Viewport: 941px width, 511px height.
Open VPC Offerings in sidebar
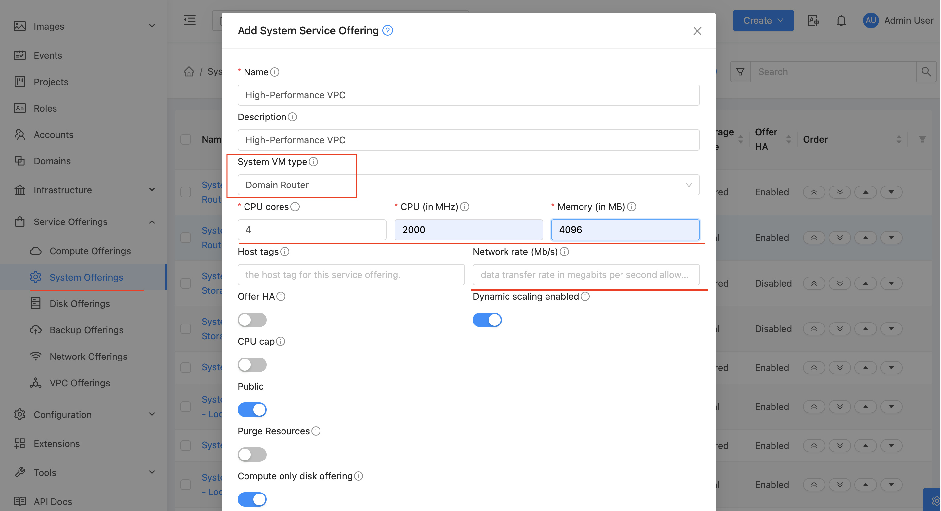(x=80, y=383)
